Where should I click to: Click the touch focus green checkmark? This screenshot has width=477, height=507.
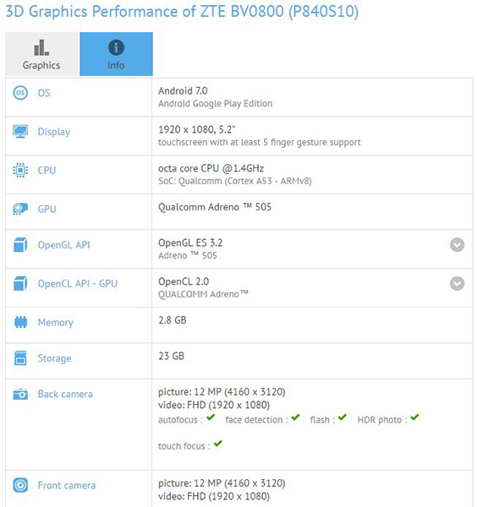(218, 444)
